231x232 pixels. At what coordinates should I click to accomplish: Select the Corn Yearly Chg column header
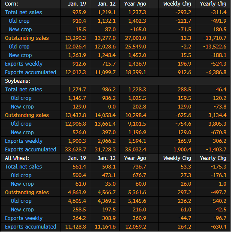213,4
